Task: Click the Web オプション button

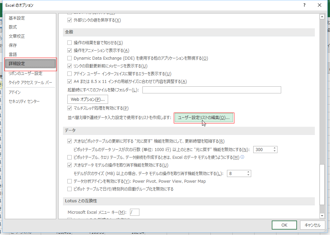Action: point(88,99)
